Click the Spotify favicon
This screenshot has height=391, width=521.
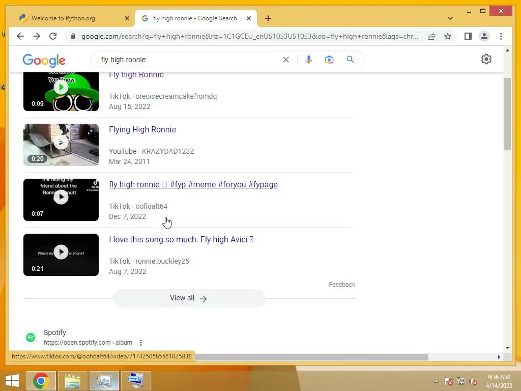[x=31, y=337]
